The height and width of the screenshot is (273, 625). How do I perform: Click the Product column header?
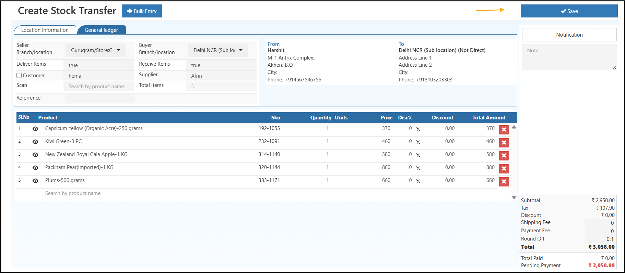[48, 118]
